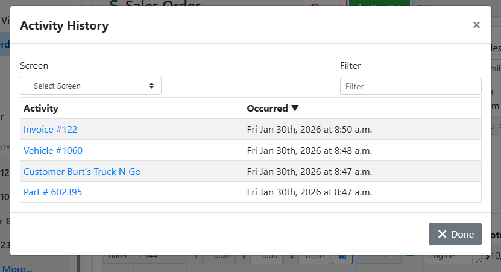Go to Customer Burt's Truck N Go
Viewport: 501px width, 272px height.
[82, 171]
